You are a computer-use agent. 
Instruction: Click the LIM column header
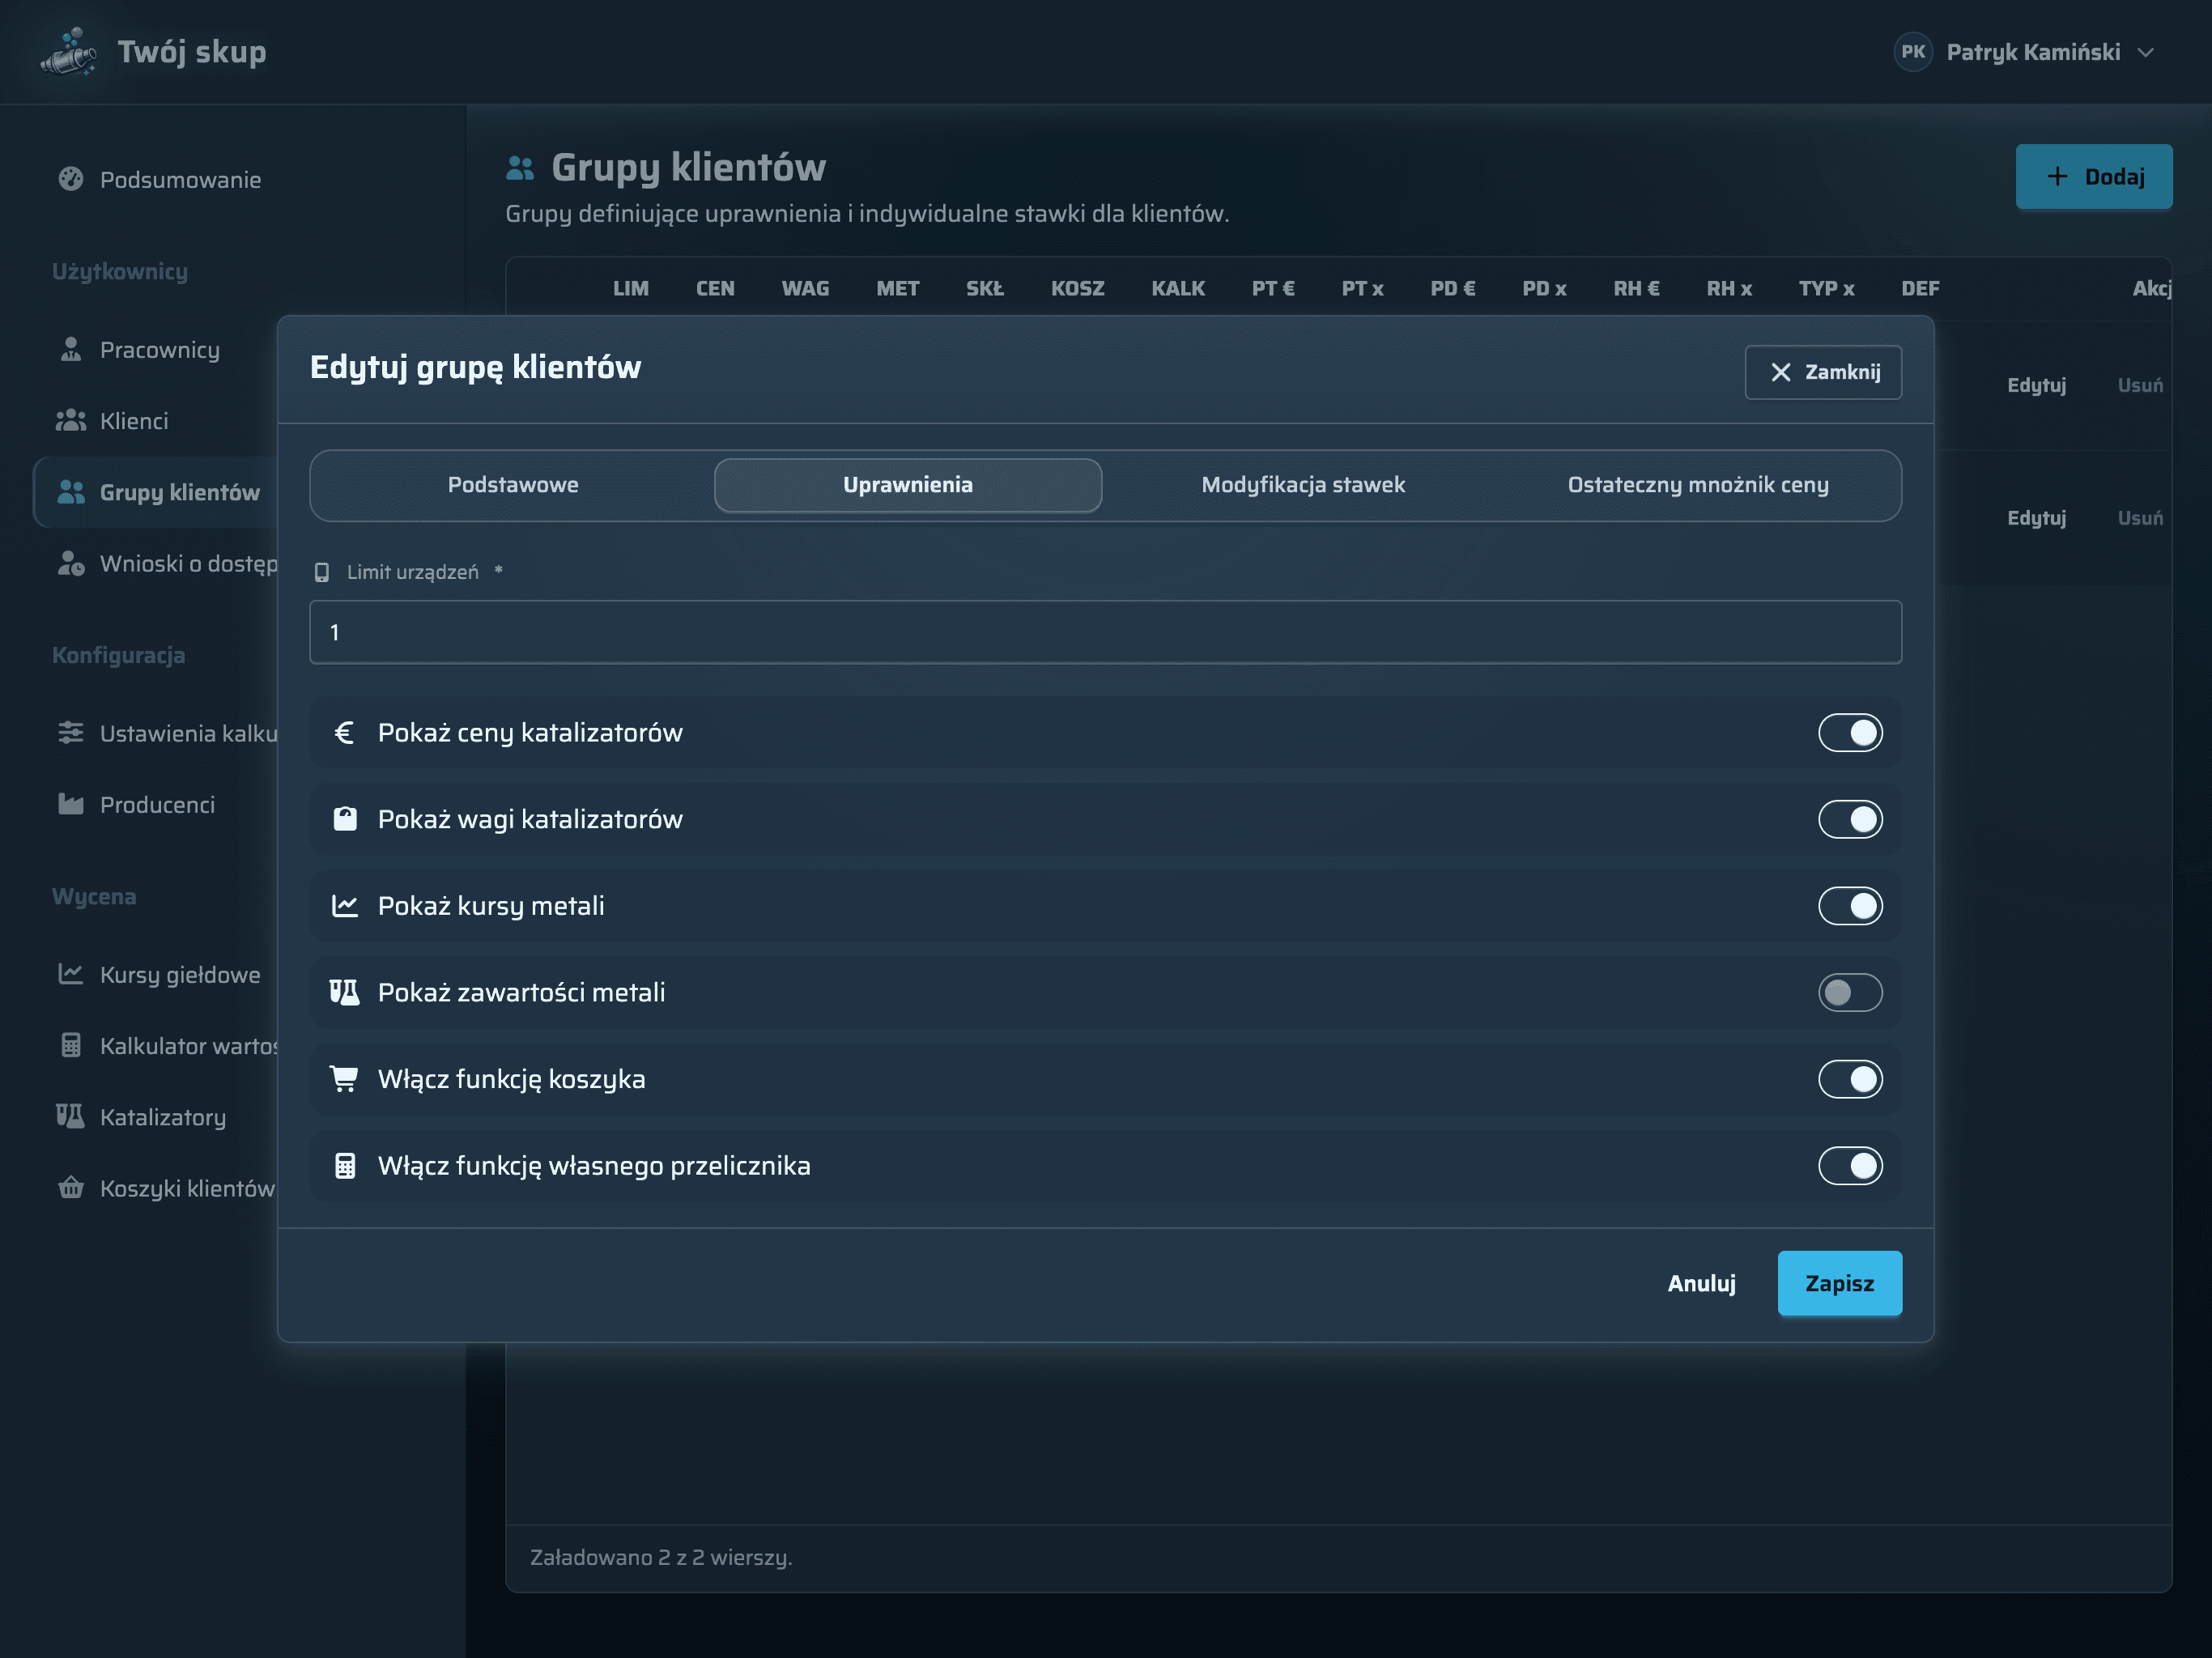tap(630, 288)
